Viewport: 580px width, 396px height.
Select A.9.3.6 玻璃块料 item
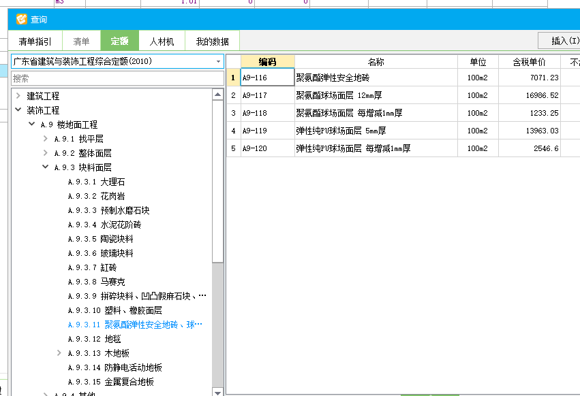click(x=101, y=253)
